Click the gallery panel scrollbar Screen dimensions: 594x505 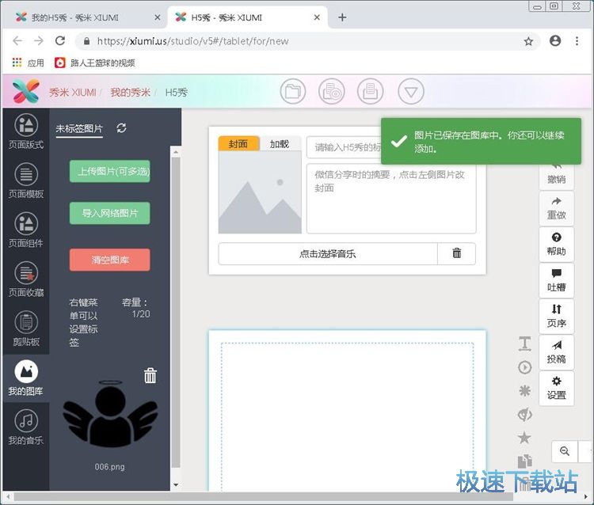(175, 313)
